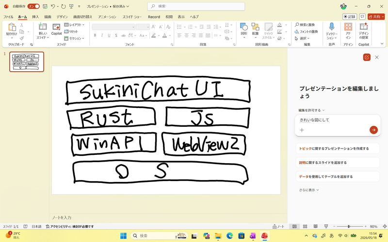This screenshot has width=388, height=242.
Task: Open the ファイル tab
Action: pos(8,17)
